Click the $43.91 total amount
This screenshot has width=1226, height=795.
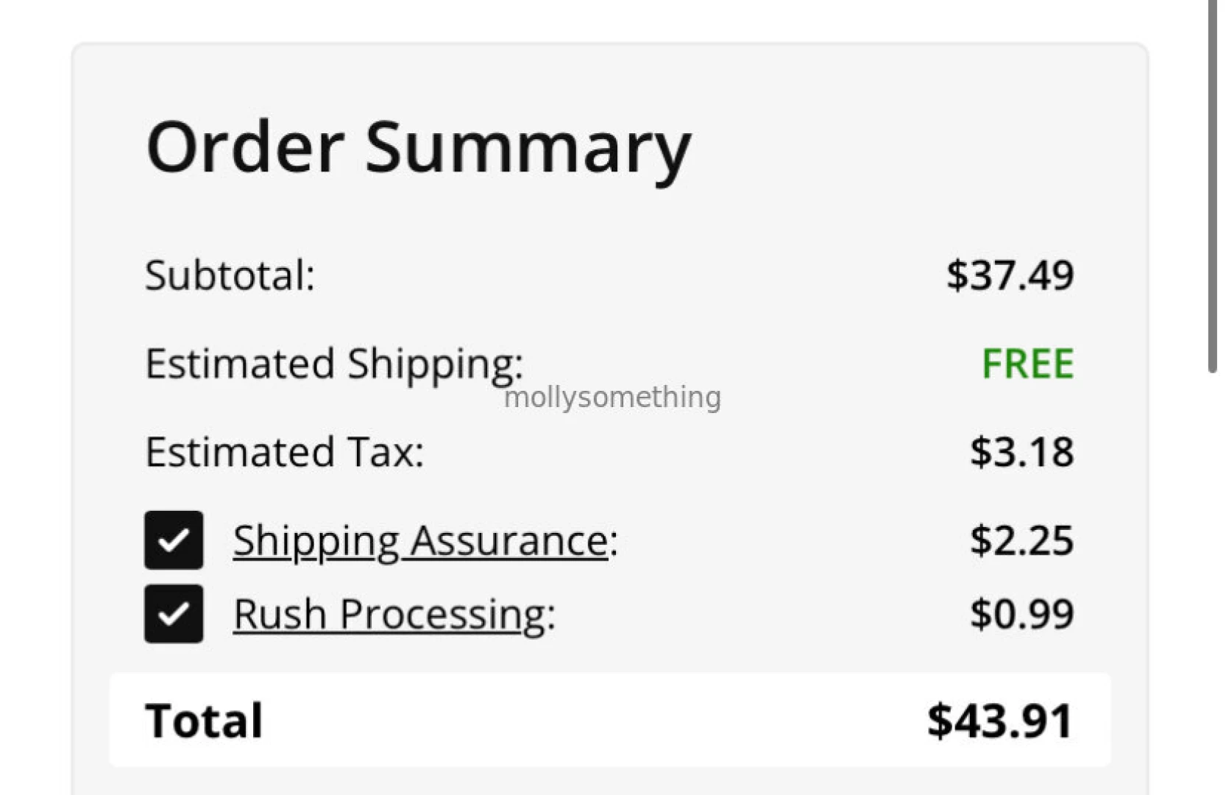pyautogui.click(x=999, y=721)
